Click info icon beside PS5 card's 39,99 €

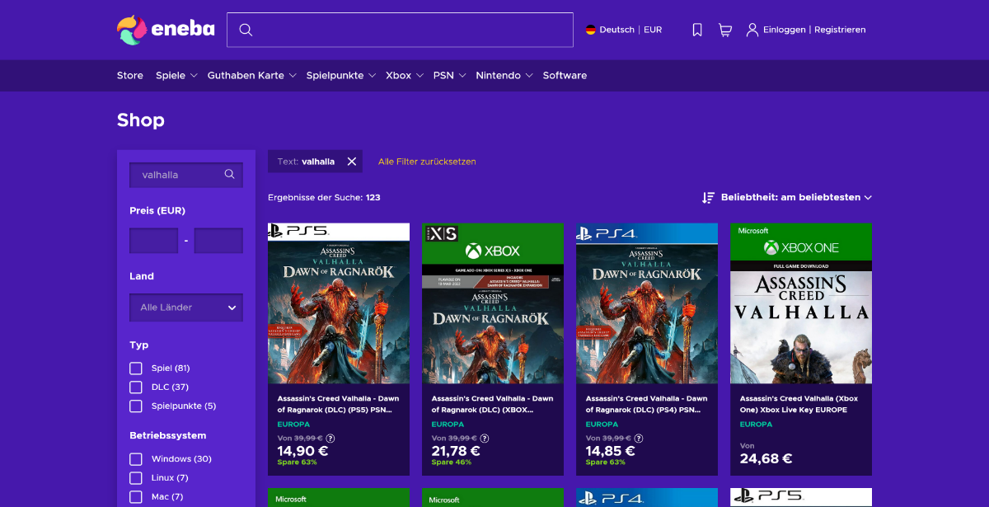pos(330,439)
